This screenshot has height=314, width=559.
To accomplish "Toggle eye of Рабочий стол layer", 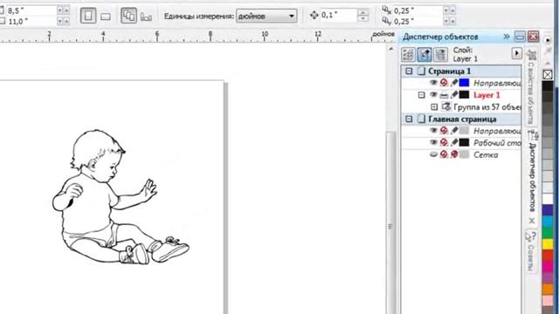I will pyautogui.click(x=433, y=143).
